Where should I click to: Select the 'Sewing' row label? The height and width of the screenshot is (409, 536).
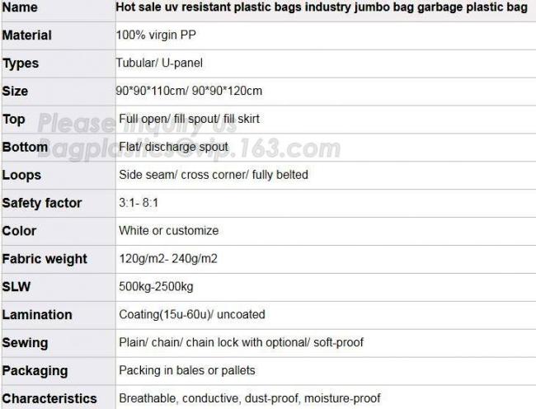[25, 342]
